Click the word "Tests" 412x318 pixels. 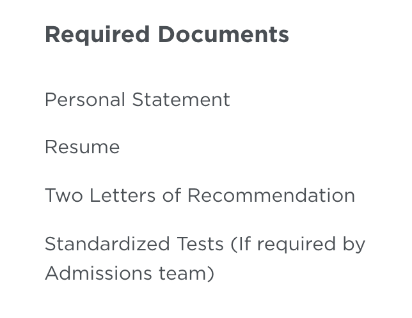point(200,244)
